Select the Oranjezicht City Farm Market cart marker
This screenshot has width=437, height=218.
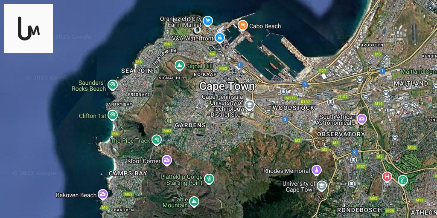208,20
